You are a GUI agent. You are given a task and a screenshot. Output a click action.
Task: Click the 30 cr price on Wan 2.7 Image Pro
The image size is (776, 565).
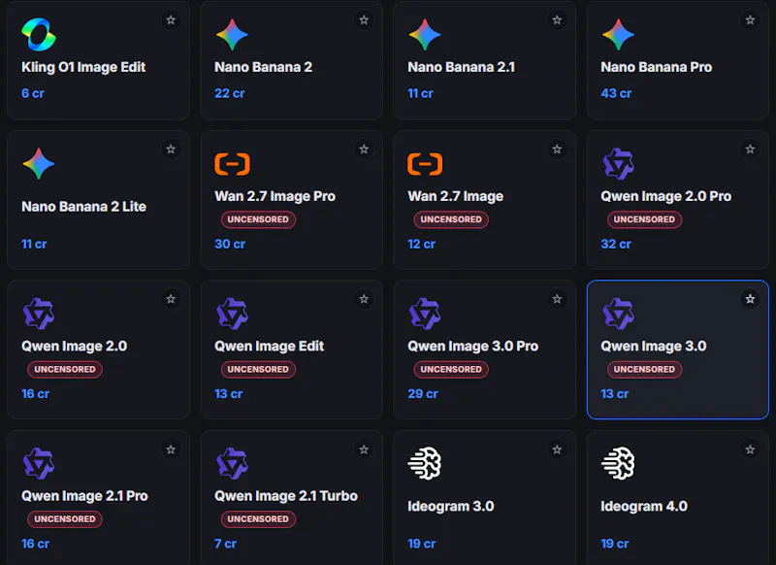(x=230, y=244)
